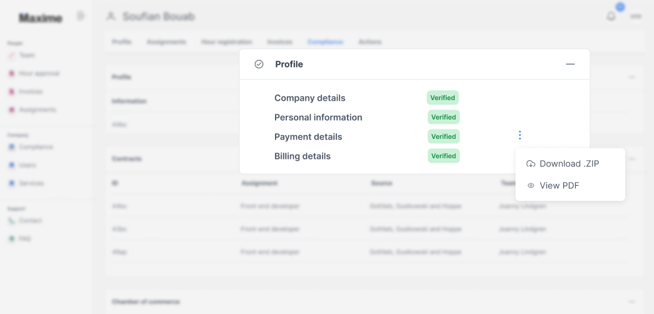Click the cloud download icon for .ZIP
The image size is (654, 314).
pos(531,164)
